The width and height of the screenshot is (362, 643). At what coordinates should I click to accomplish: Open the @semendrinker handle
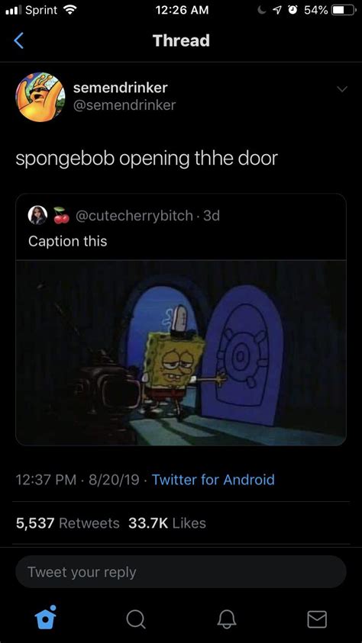(124, 105)
